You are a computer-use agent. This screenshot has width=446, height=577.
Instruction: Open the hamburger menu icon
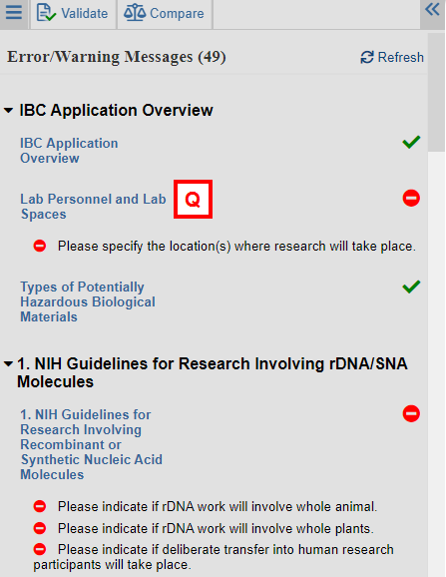click(14, 12)
